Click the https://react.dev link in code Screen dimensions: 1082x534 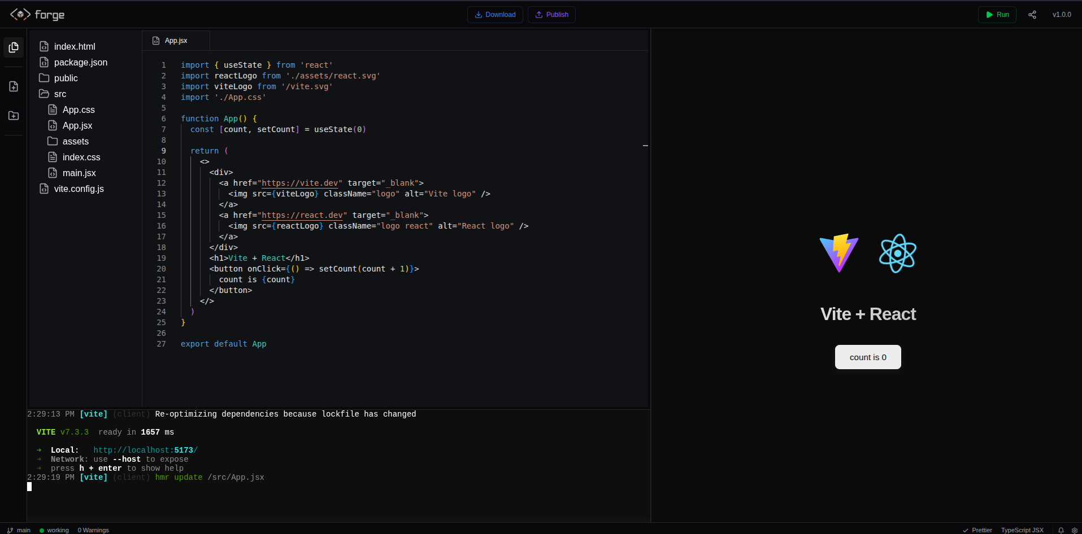click(x=302, y=215)
